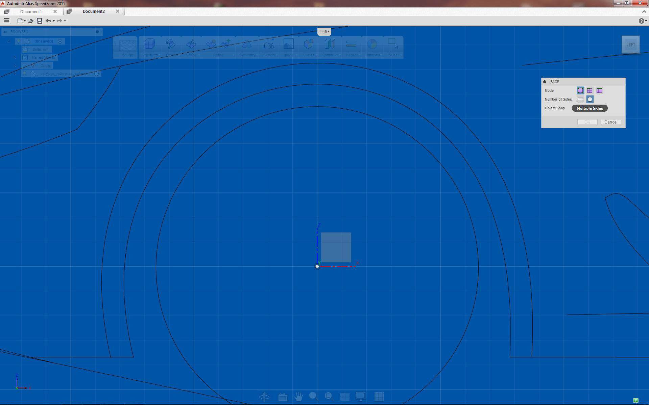Screen dimensions: 649x405
Task: Activate the Zoom Window magnifier tool
Action: [329, 397]
